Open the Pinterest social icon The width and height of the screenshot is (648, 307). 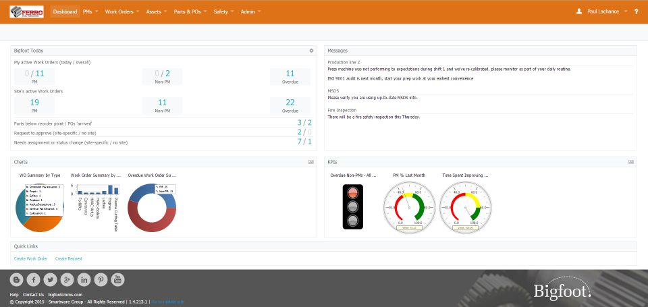(x=101, y=280)
